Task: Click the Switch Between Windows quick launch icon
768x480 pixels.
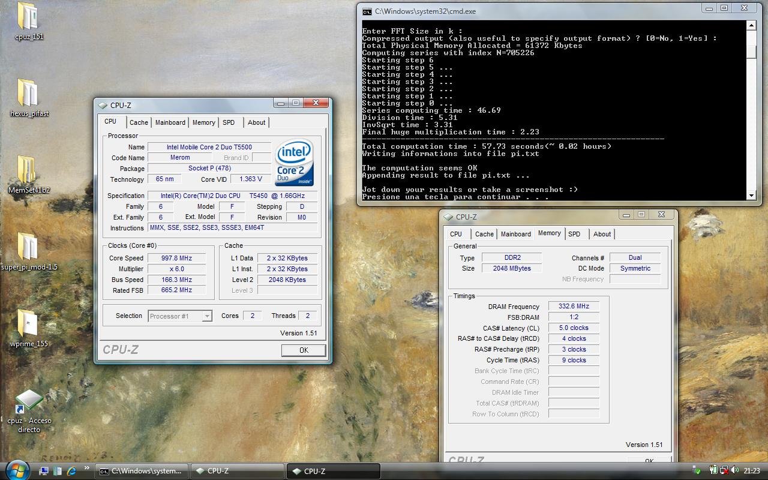Action: [58, 471]
